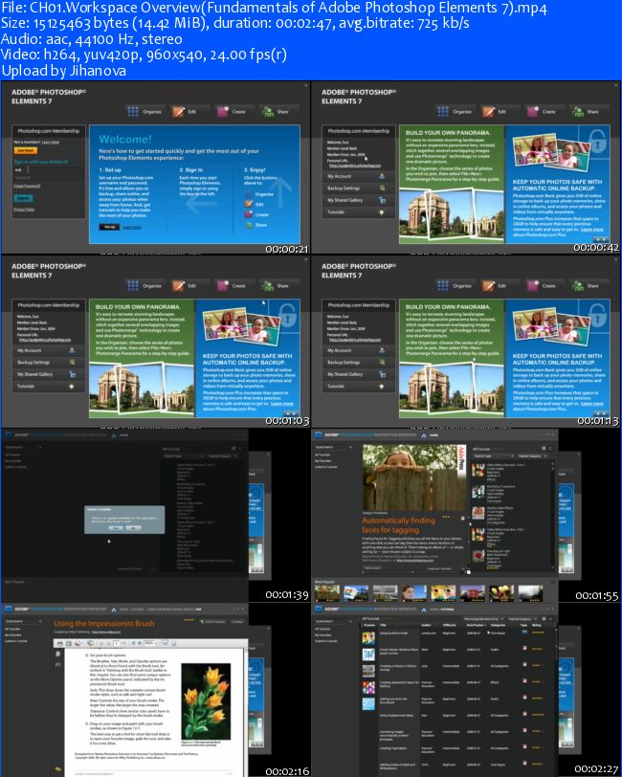Click the panorama photo in the 00:01:13 frame
The width and height of the screenshot is (622, 777).
tap(451, 389)
